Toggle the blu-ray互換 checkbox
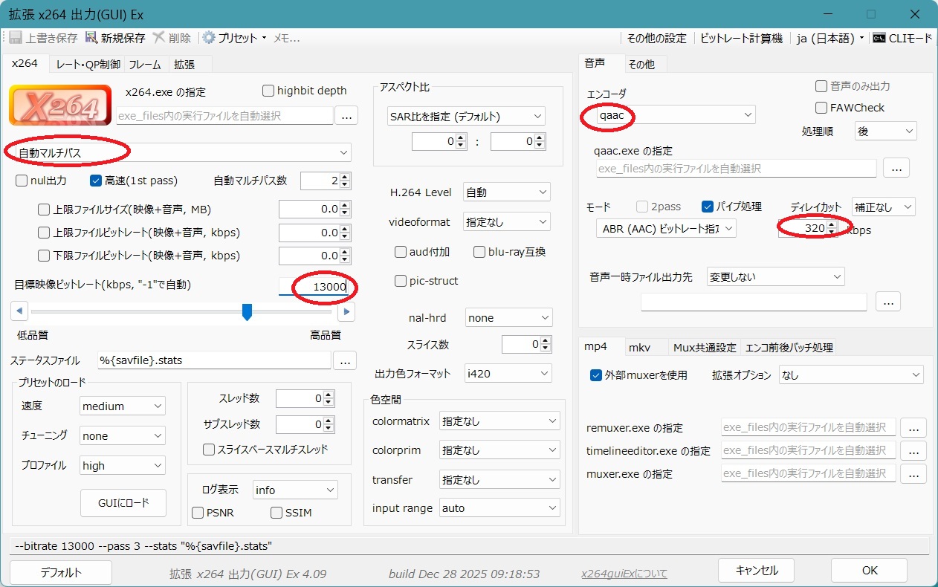Screen dimensions: 938x587 tap(479, 252)
